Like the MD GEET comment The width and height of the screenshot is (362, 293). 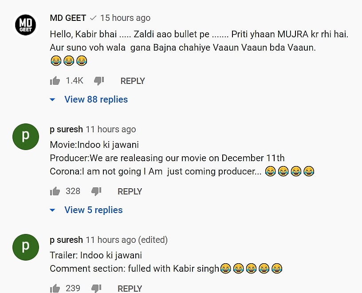click(x=55, y=81)
